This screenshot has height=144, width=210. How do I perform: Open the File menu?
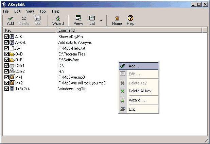[x=6, y=11]
